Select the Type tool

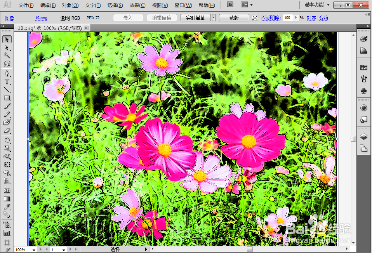point(7,81)
